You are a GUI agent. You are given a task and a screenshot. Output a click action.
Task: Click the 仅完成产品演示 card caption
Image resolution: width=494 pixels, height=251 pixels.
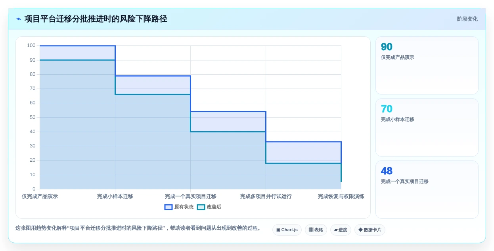(397, 57)
